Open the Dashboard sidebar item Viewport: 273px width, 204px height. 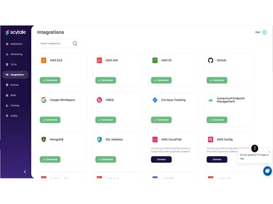[x=14, y=44]
